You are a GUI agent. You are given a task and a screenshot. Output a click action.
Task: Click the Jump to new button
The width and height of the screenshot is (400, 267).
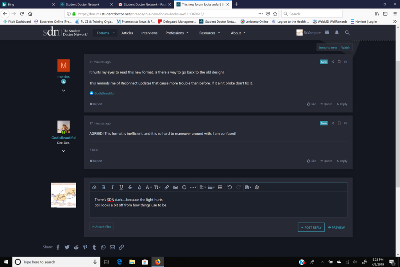tap(328, 47)
